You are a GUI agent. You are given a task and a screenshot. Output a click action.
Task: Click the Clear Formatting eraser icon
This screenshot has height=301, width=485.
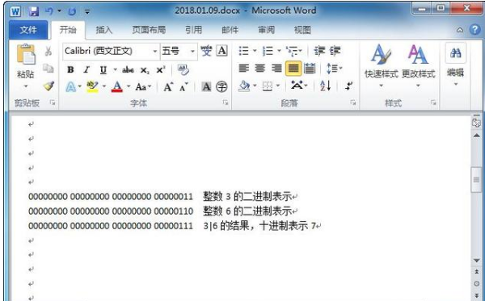(183, 70)
